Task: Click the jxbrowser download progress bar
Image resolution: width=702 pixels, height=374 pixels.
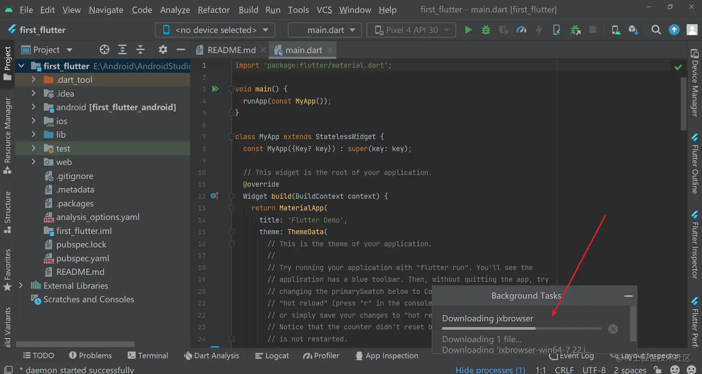Action: pyautogui.click(x=521, y=328)
